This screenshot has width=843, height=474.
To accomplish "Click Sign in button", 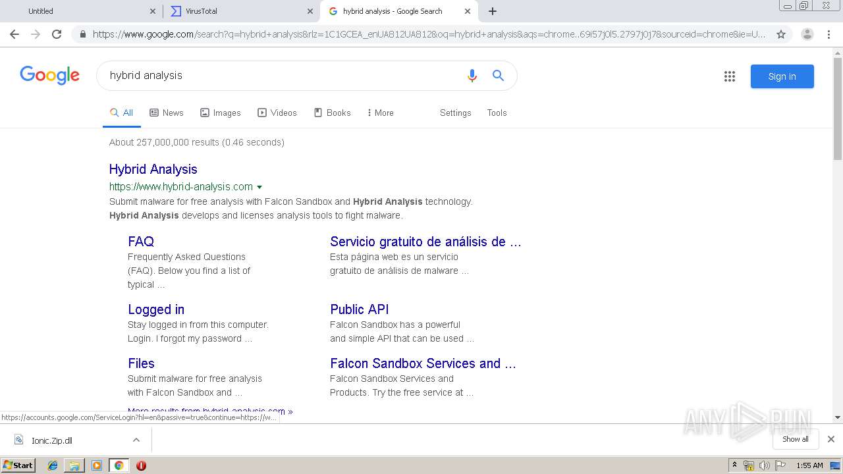I will click(782, 76).
